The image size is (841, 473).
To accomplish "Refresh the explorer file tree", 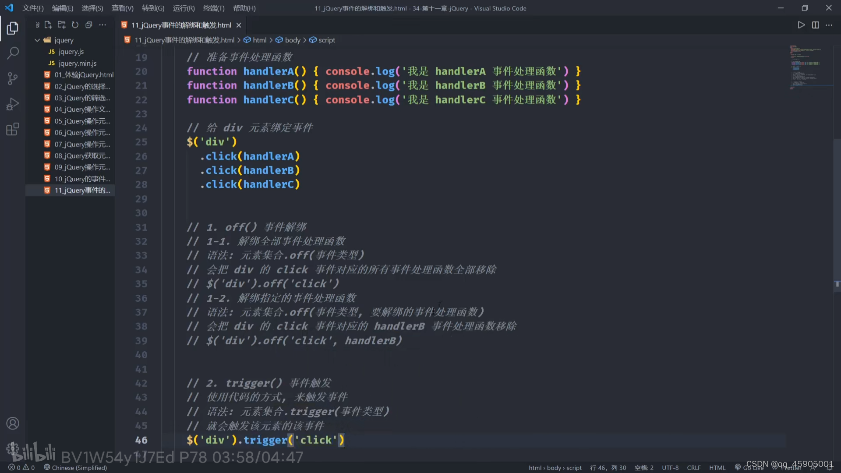I will [x=75, y=25].
